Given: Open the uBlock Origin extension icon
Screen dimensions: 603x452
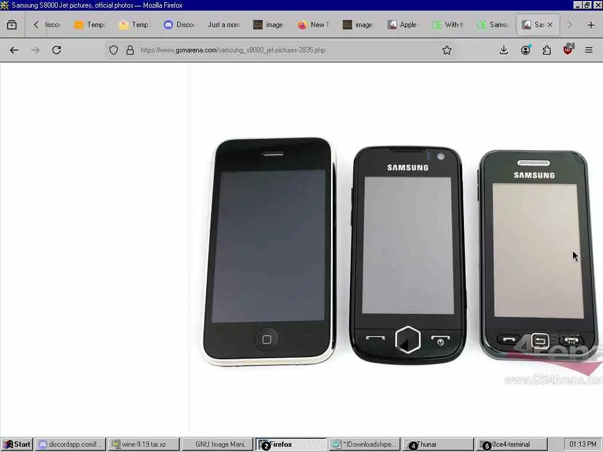Looking at the screenshot, I should pos(568,50).
